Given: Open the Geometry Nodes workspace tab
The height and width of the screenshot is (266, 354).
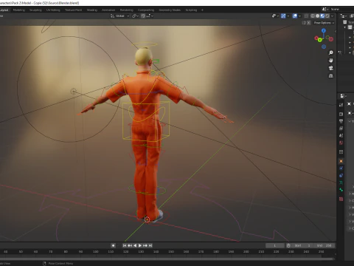Looking at the screenshot, I should click(170, 10).
